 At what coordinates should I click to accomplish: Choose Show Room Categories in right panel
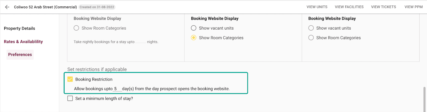point(311,38)
